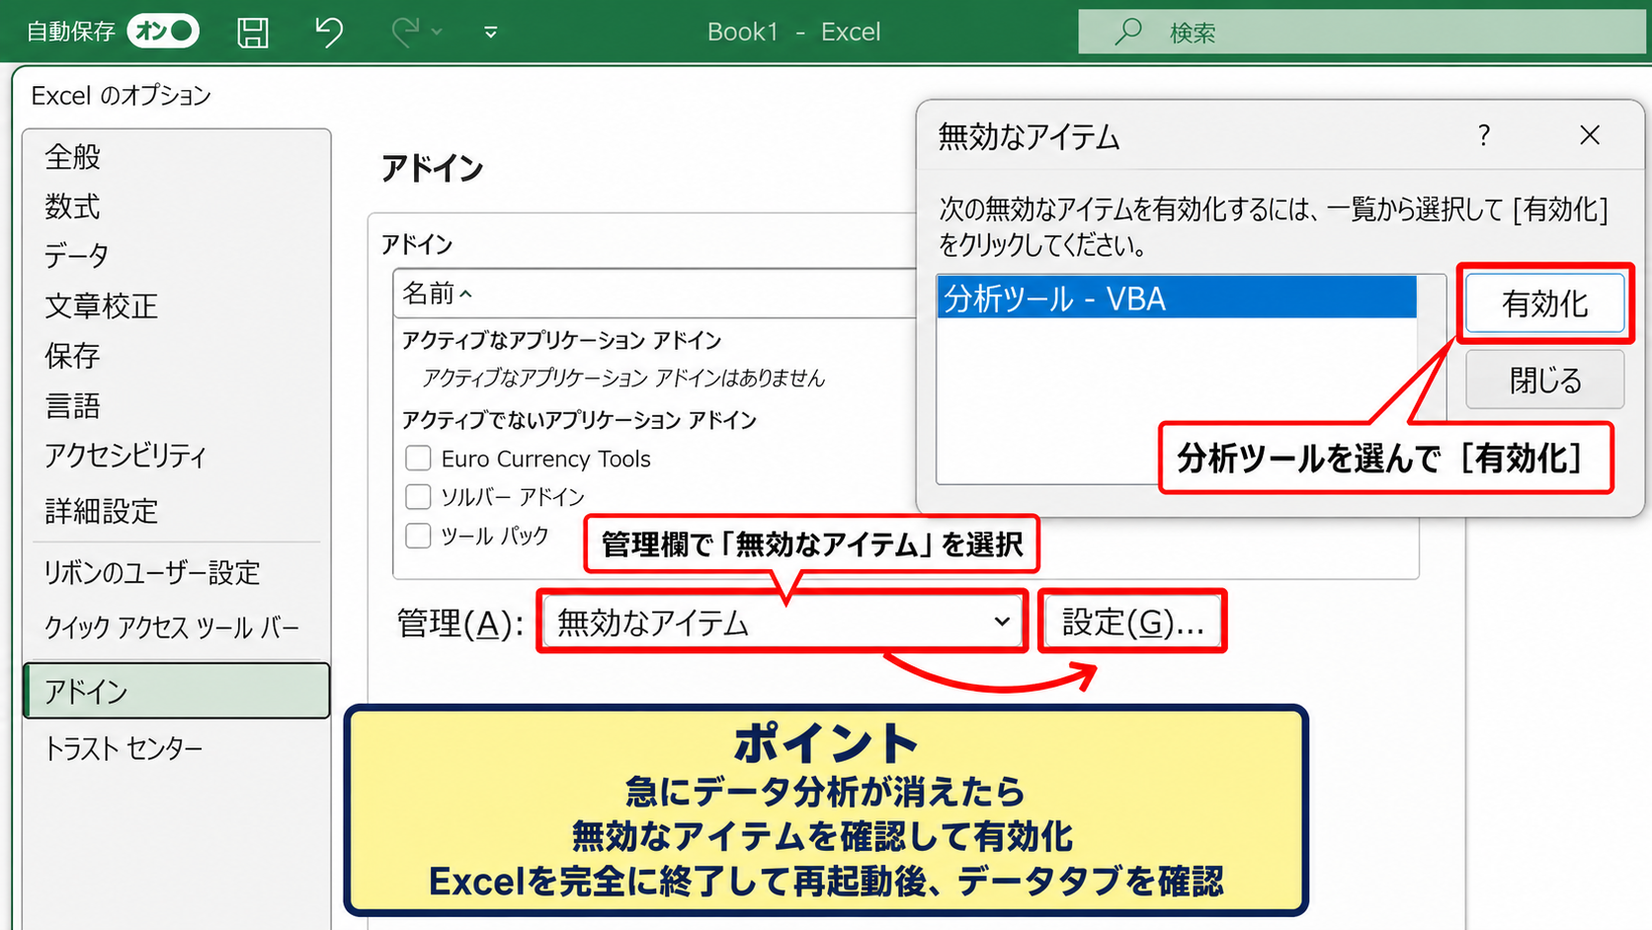This screenshot has width=1652, height=930.
Task: Select the アドイン category in sidebar
Action: click(x=177, y=691)
